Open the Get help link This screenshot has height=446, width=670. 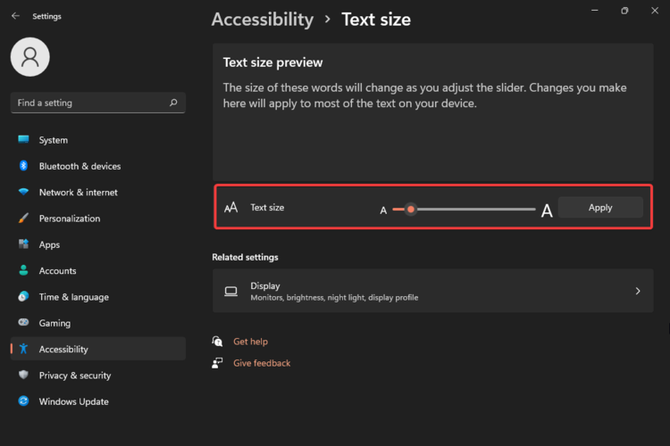click(250, 341)
